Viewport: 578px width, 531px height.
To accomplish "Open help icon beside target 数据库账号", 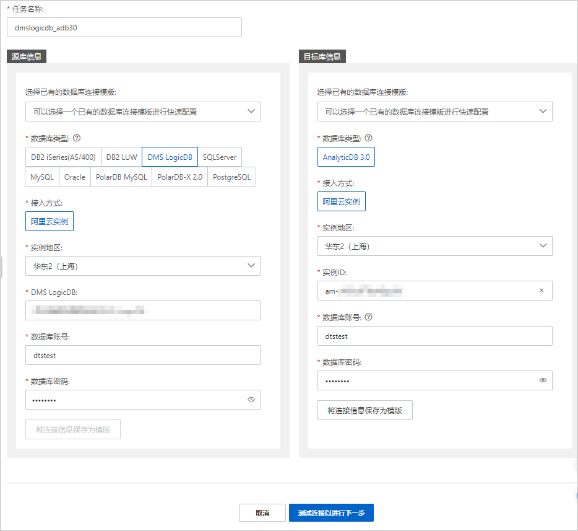I will (368, 317).
